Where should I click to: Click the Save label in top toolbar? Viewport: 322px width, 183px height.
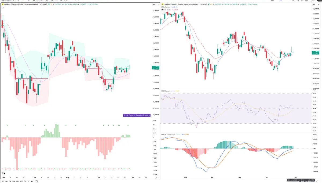281,1
